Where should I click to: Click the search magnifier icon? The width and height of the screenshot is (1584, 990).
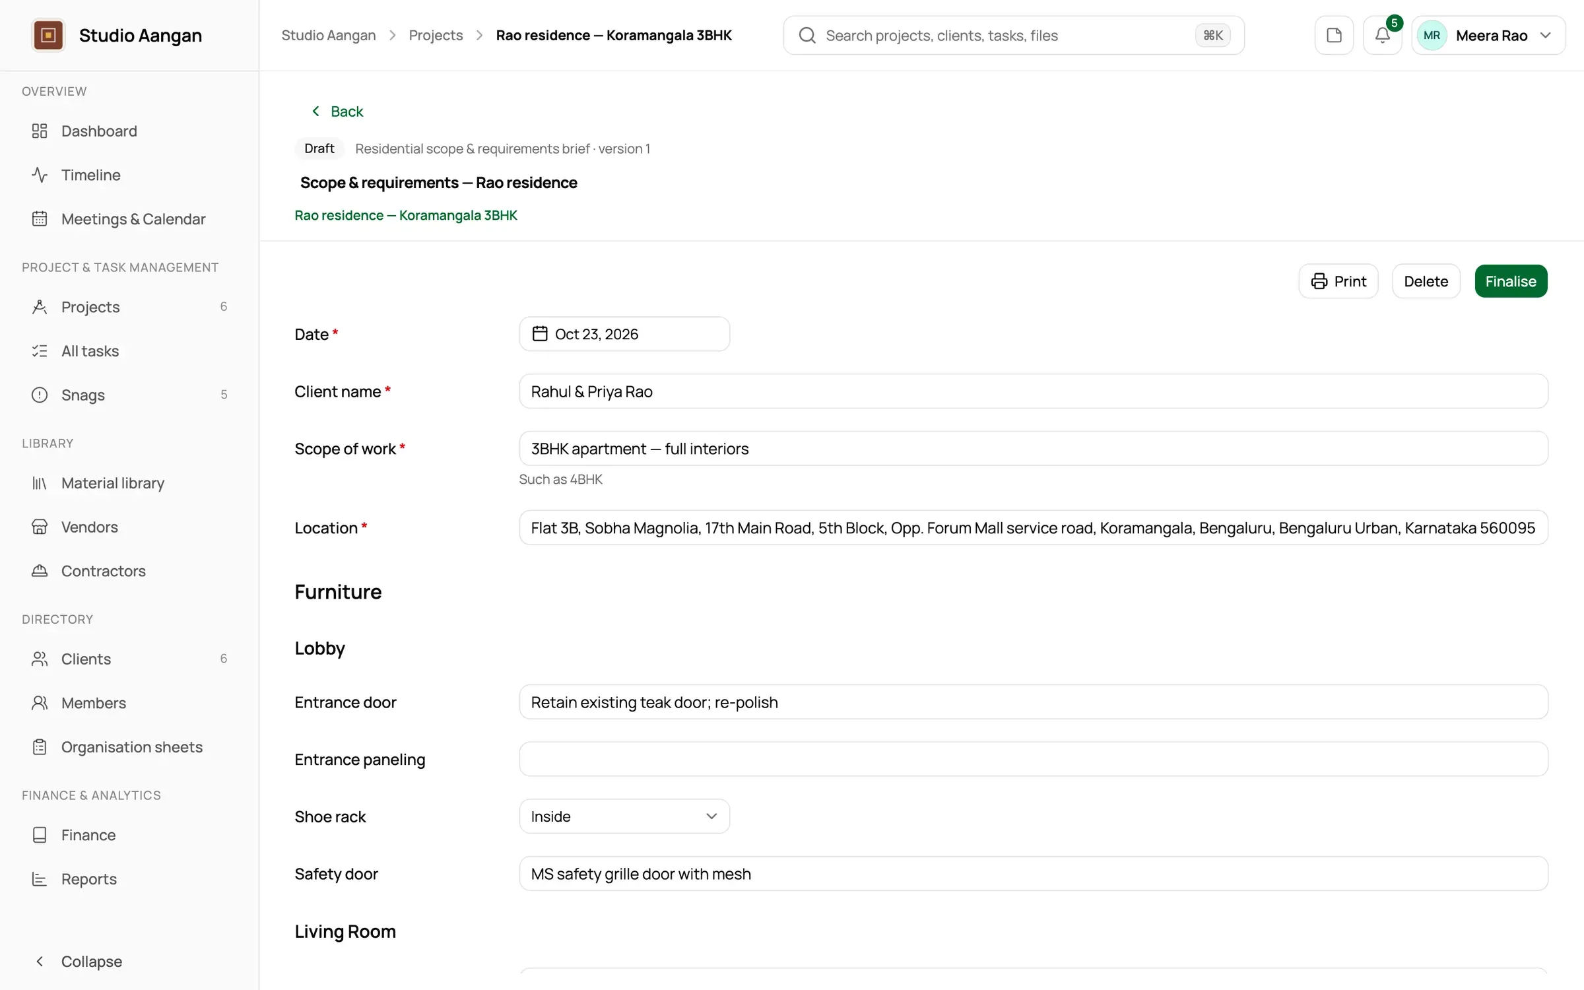point(807,35)
